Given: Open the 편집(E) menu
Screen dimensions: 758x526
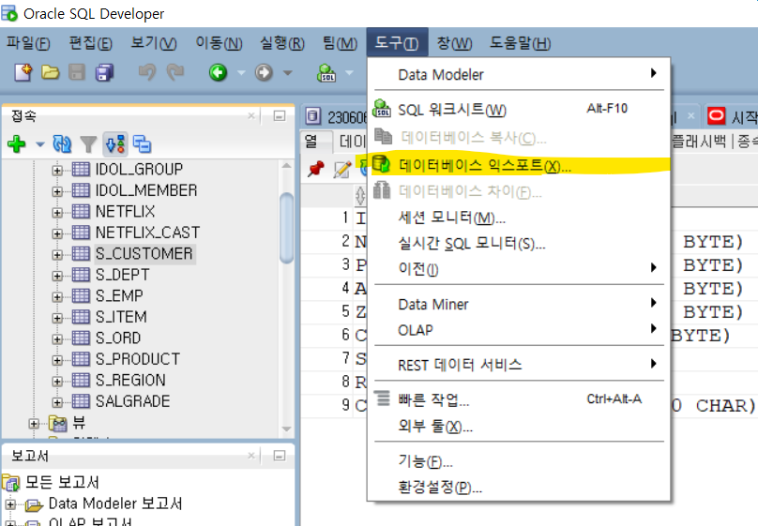Looking at the screenshot, I should [x=90, y=43].
